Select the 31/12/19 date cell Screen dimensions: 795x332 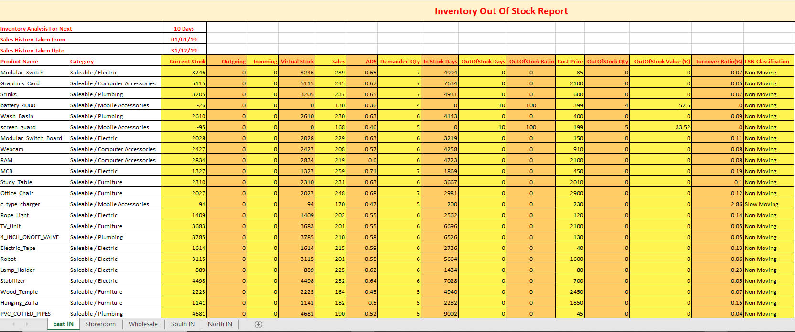184,50
